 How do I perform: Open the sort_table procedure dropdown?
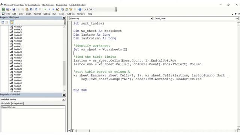point(237,18)
